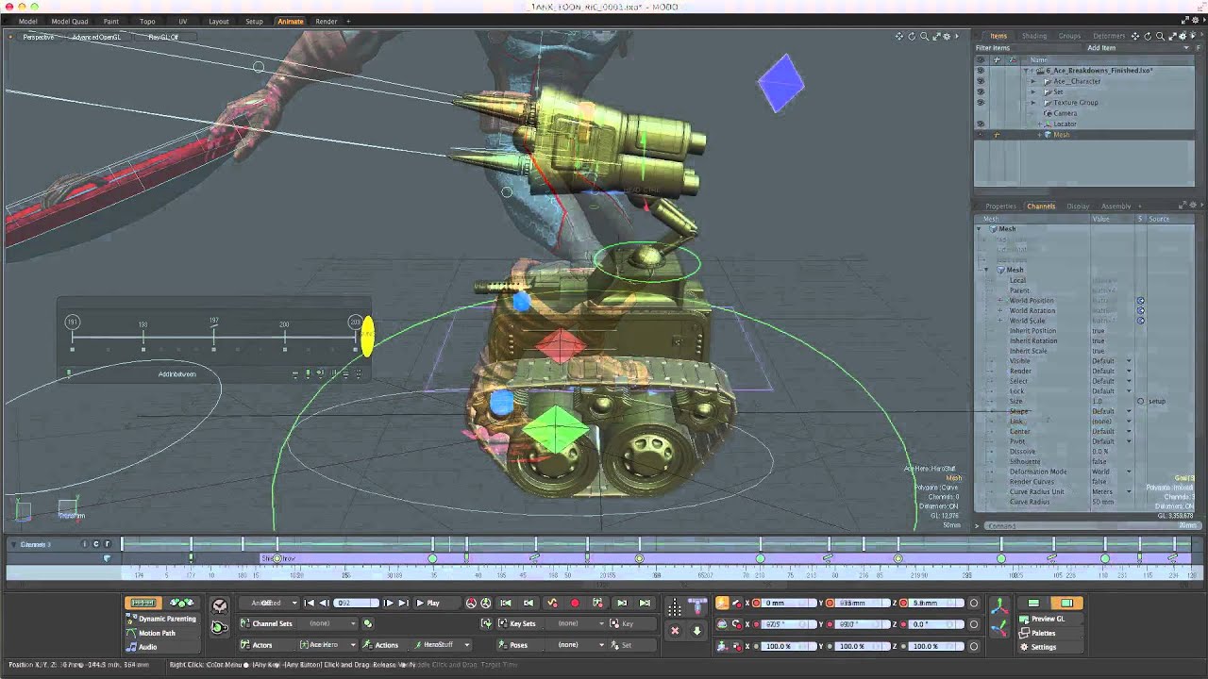Click the viewport move/pan icon
1208x679 pixels.
(899, 37)
